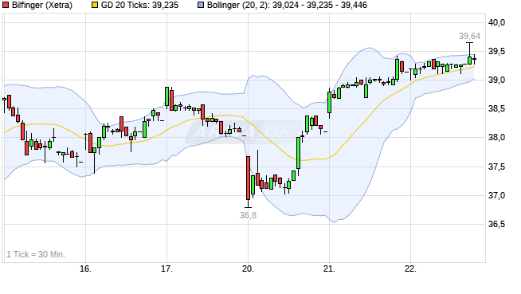Click the 40,0 y-axis label
This screenshot has height=294, width=521.
(x=496, y=22)
